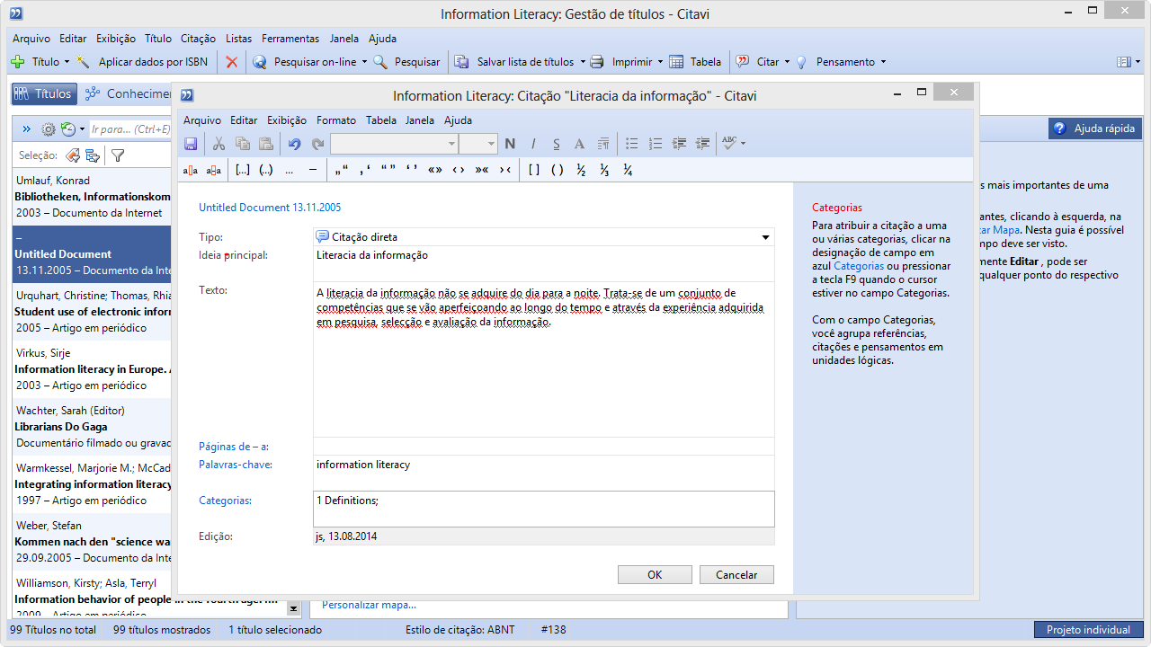Click the Ajuda rápida button
The width and height of the screenshot is (1151, 647).
pos(1095,129)
